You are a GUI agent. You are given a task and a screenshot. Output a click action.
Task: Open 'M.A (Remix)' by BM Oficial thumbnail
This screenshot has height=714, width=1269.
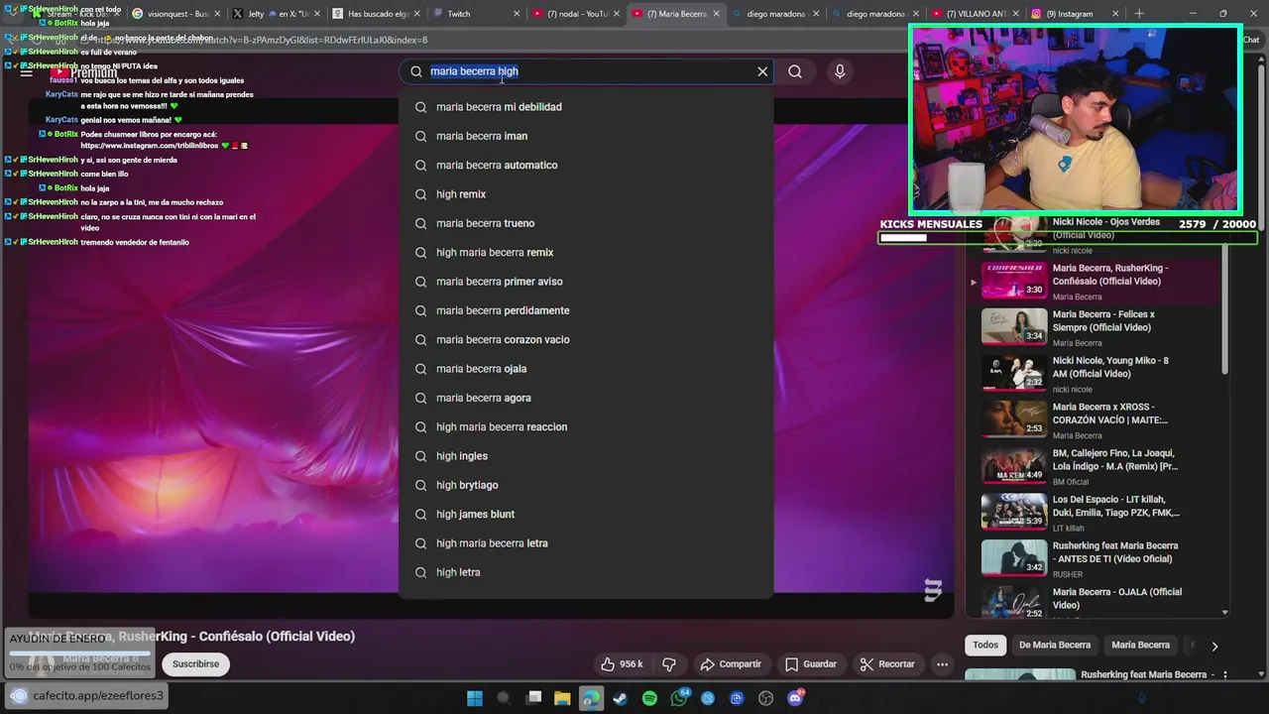(1014, 465)
